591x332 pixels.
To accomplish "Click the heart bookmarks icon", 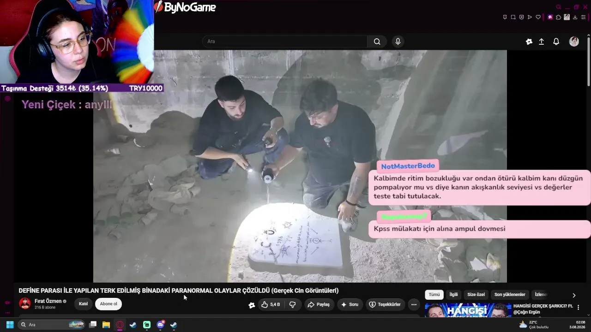I will tap(538, 17).
